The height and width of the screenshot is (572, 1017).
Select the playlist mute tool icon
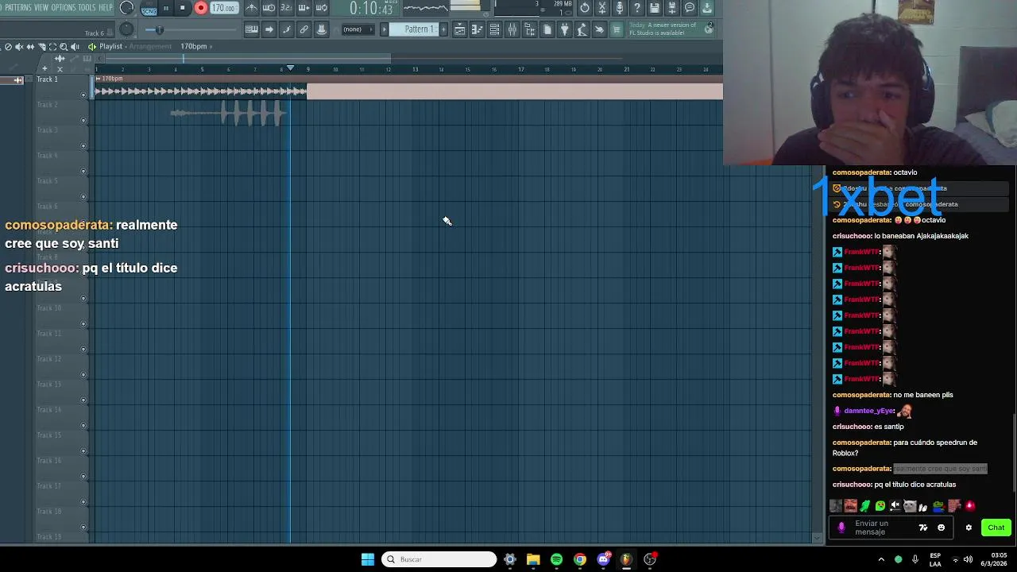click(19, 46)
